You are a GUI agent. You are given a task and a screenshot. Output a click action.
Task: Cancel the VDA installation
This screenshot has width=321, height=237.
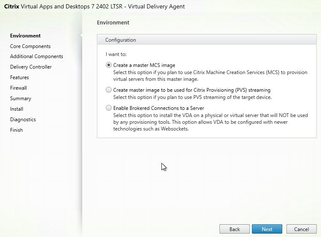(x=301, y=229)
